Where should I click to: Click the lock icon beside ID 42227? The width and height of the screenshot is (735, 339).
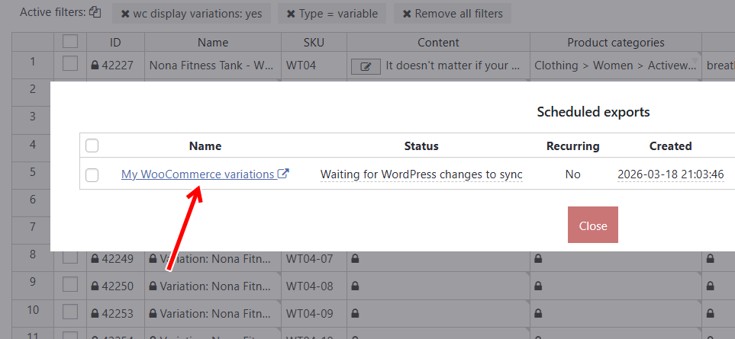pyautogui.click(x=95, y=66)
